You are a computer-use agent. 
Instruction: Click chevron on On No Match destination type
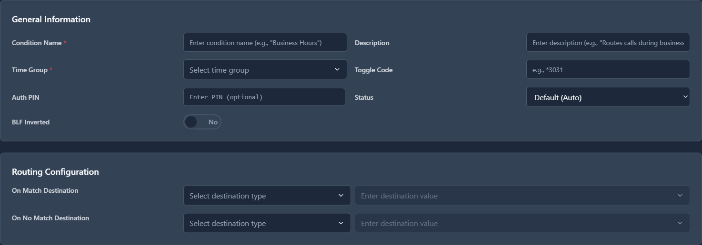point(341,223)
